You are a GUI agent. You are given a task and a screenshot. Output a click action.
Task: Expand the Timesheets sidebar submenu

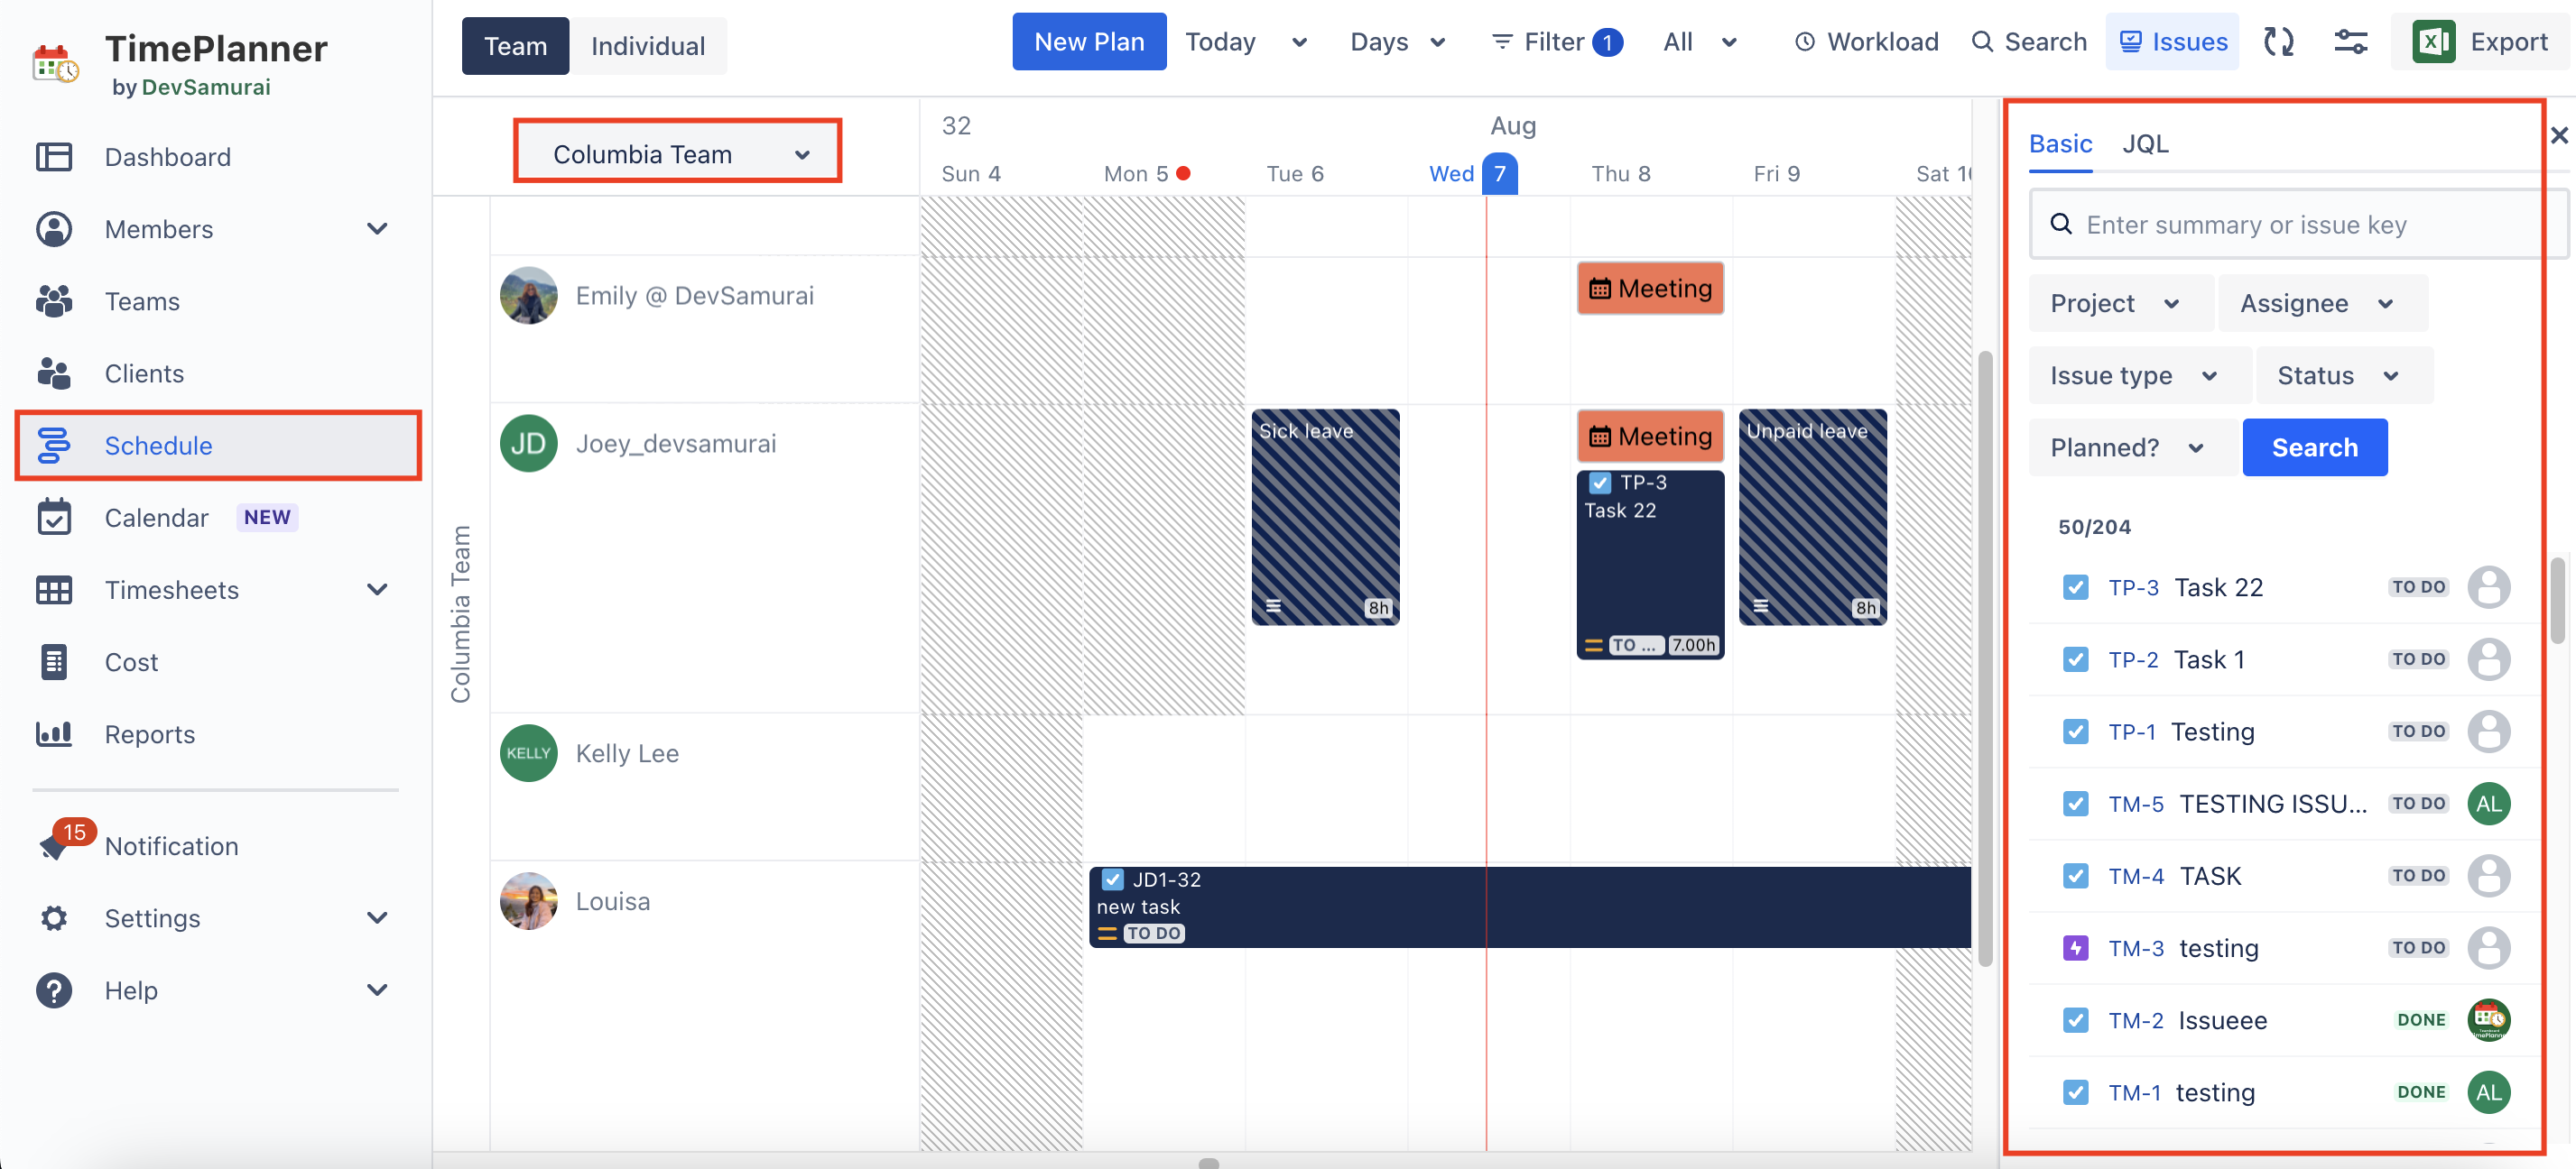pos(376,590)
